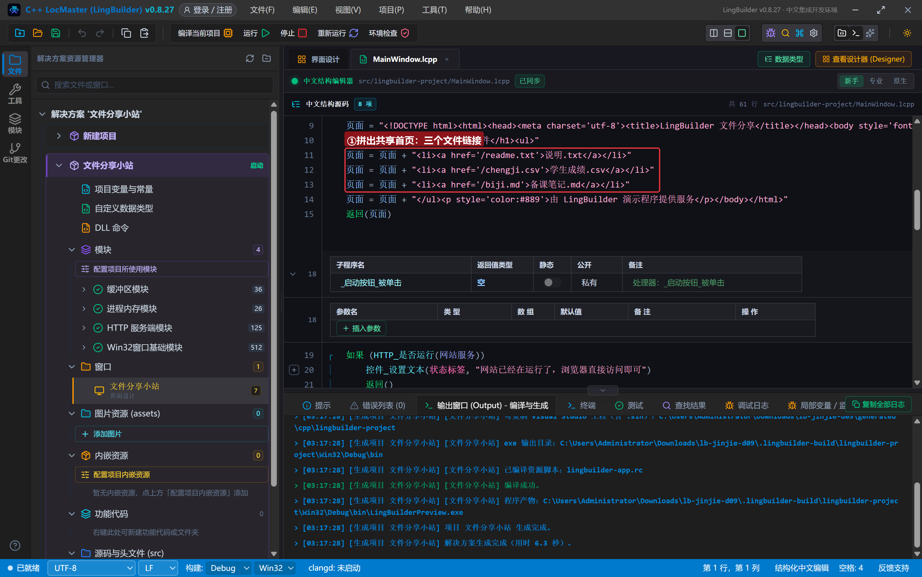This screenshot has width=922, height=577.
Task: Switch editor mode to 原生
Action: (900, 81)
